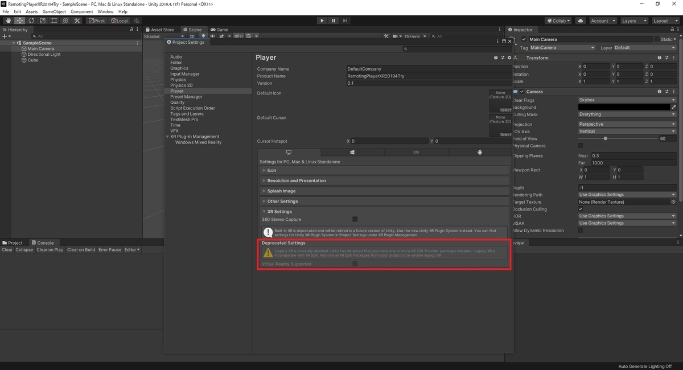
Task: Open Shaded draw mode dropdown
Action: click(164, 36)
